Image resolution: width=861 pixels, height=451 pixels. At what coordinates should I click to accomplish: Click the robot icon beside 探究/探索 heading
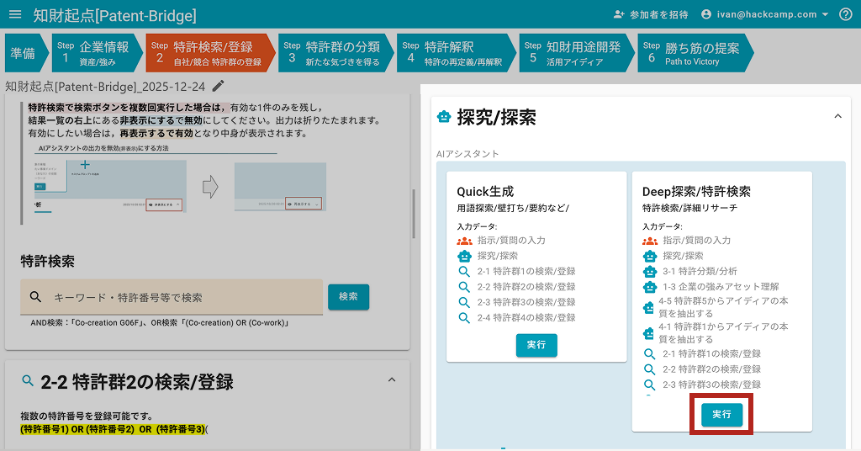click(x=444, y=118)
